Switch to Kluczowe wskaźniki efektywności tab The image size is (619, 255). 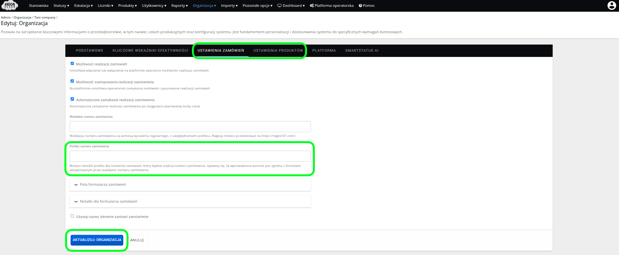[150, 50]
